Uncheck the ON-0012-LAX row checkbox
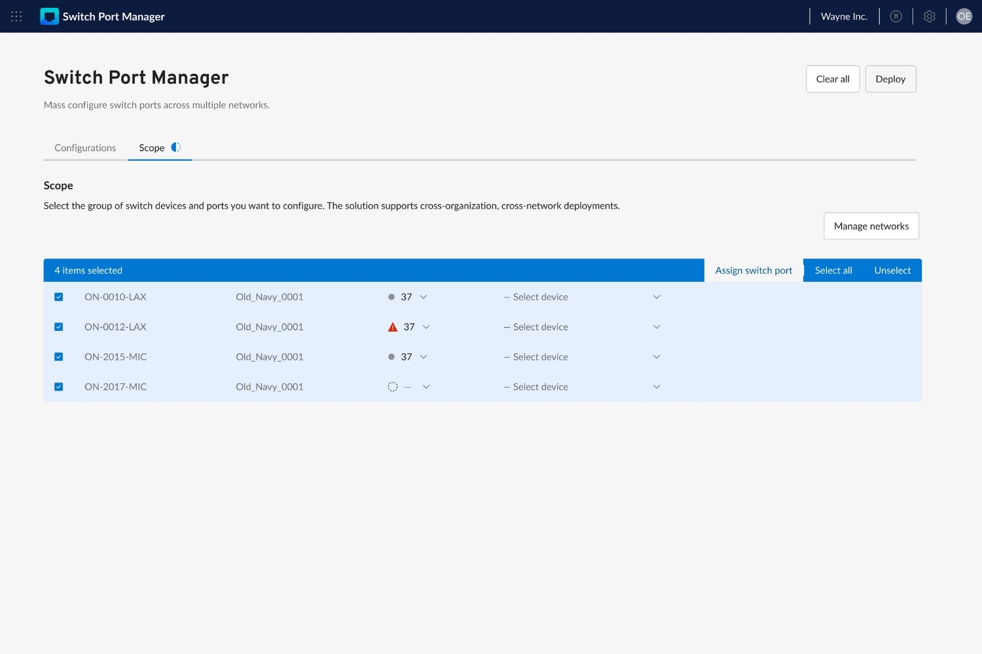Viewport: 982px width, 654px height. coord(59,327)
